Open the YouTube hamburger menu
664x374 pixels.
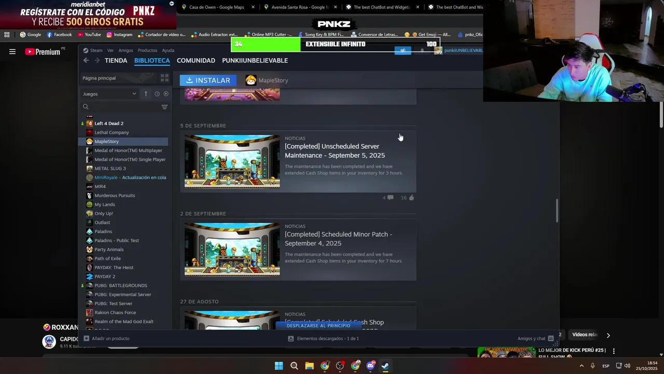12,51
